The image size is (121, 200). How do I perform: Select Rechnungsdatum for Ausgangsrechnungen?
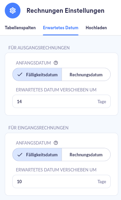click(x=86, y=75)
